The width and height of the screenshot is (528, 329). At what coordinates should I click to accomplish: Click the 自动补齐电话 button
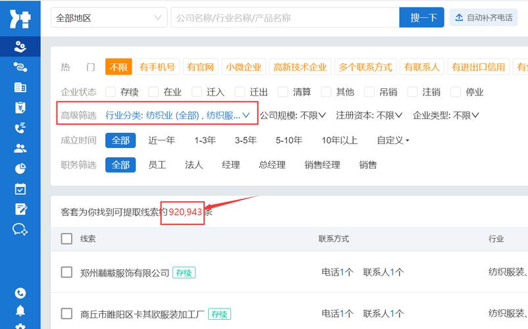click(483, 18)
